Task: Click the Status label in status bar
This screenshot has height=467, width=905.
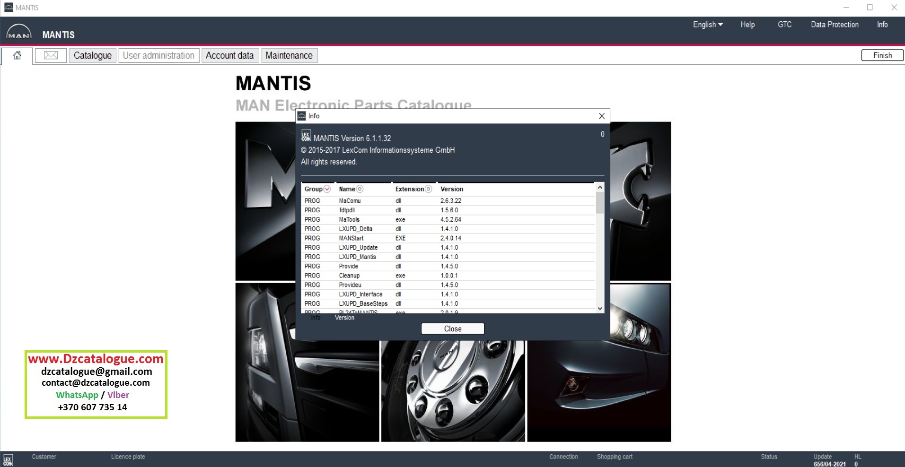Action: (769, 457)
